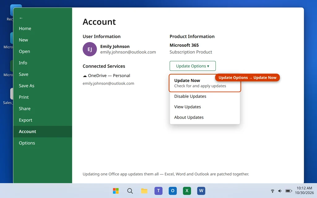The width and height of the screenshot is (317, 198).
Task: Open Word from the taskbar
Action: point(201,191)
